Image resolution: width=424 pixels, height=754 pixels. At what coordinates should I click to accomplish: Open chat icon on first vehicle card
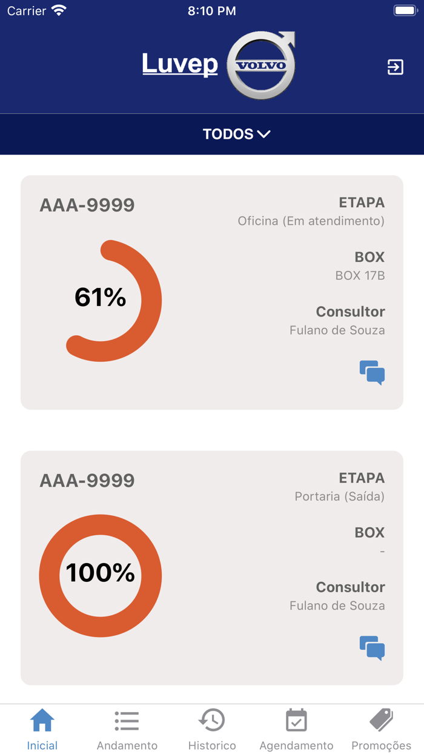tap(372, 372)
